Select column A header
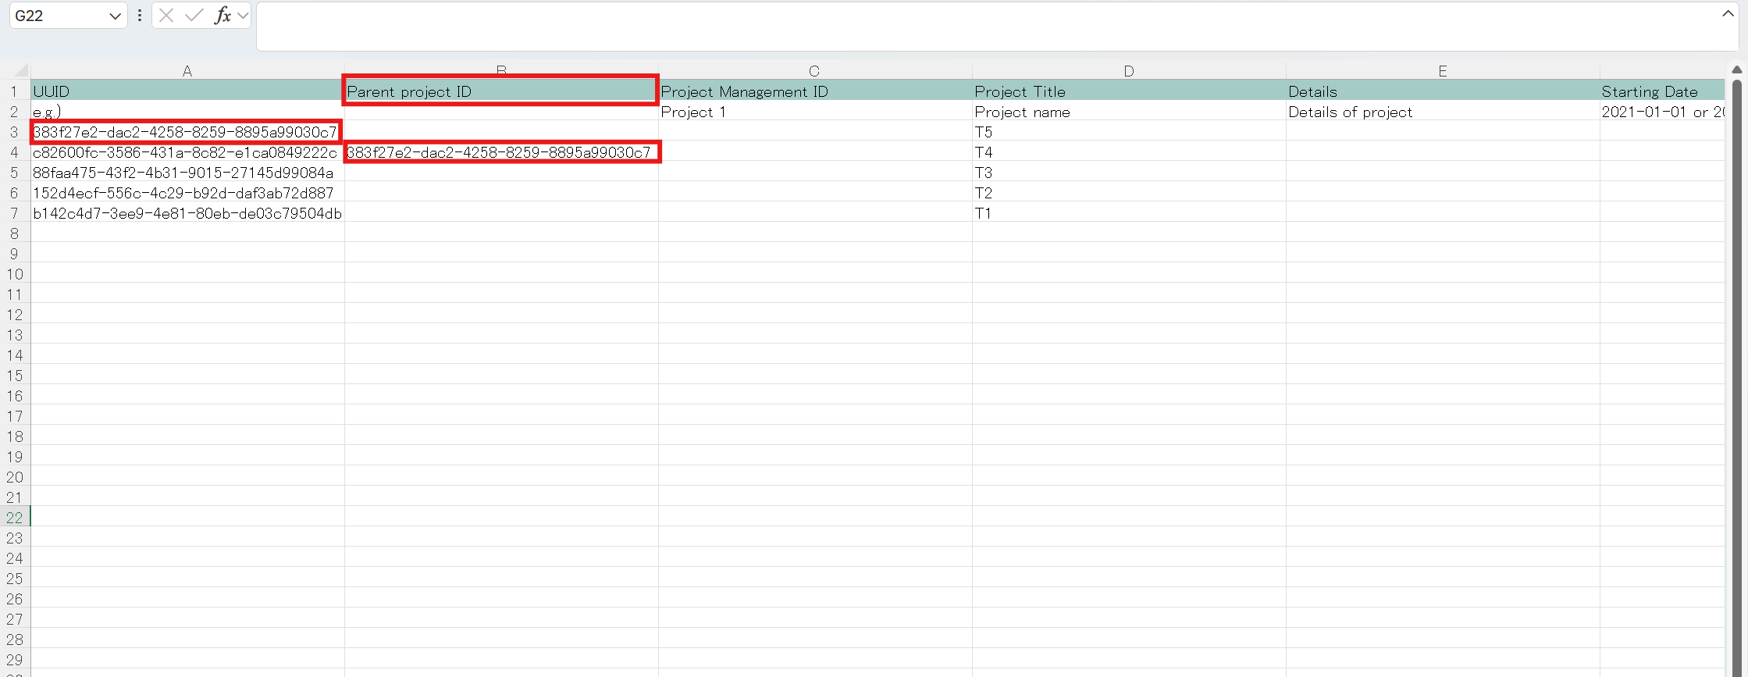 tap(187, 71)
